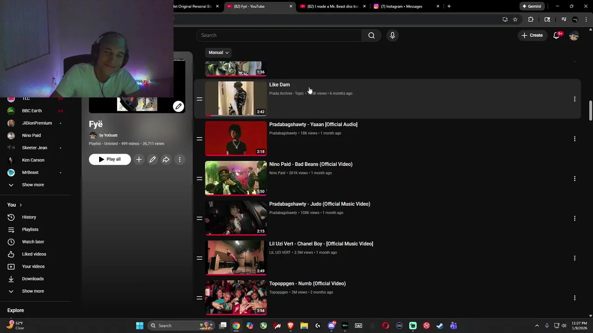Viewport: 593px width, 333px height.
Task: Grab reorder handle for Bad Beans
Action: [x=199, y=179]
